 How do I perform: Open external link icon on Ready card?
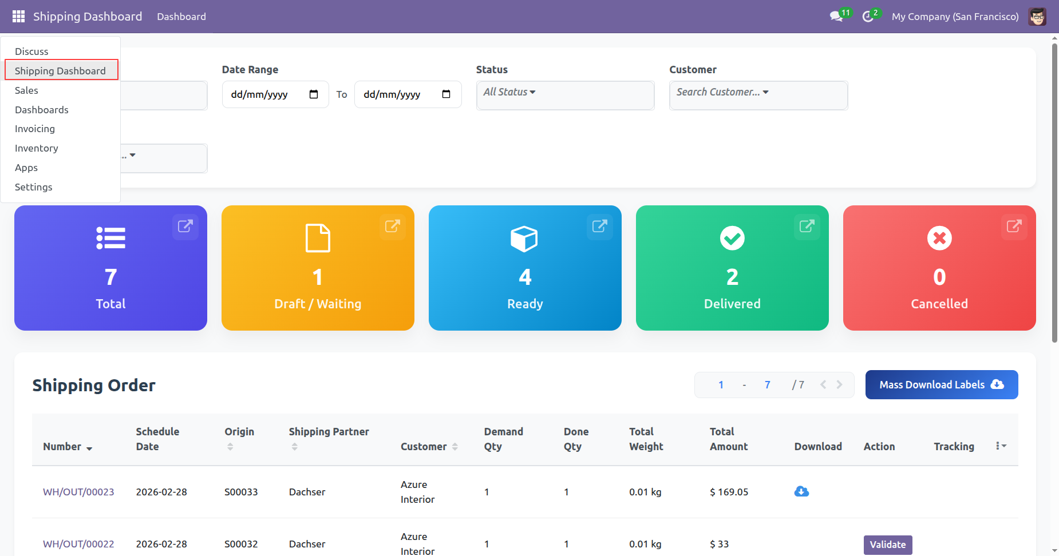(x=599, y=227)
